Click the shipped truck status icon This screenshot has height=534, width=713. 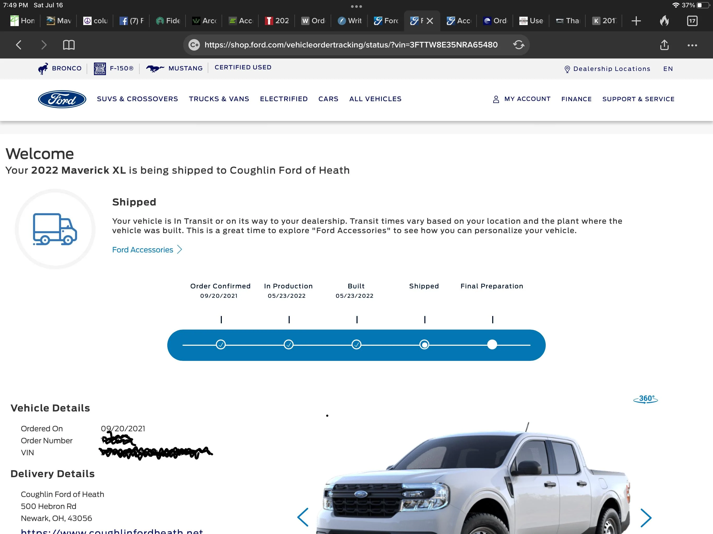pyautogui.click(x=55, y=229)
